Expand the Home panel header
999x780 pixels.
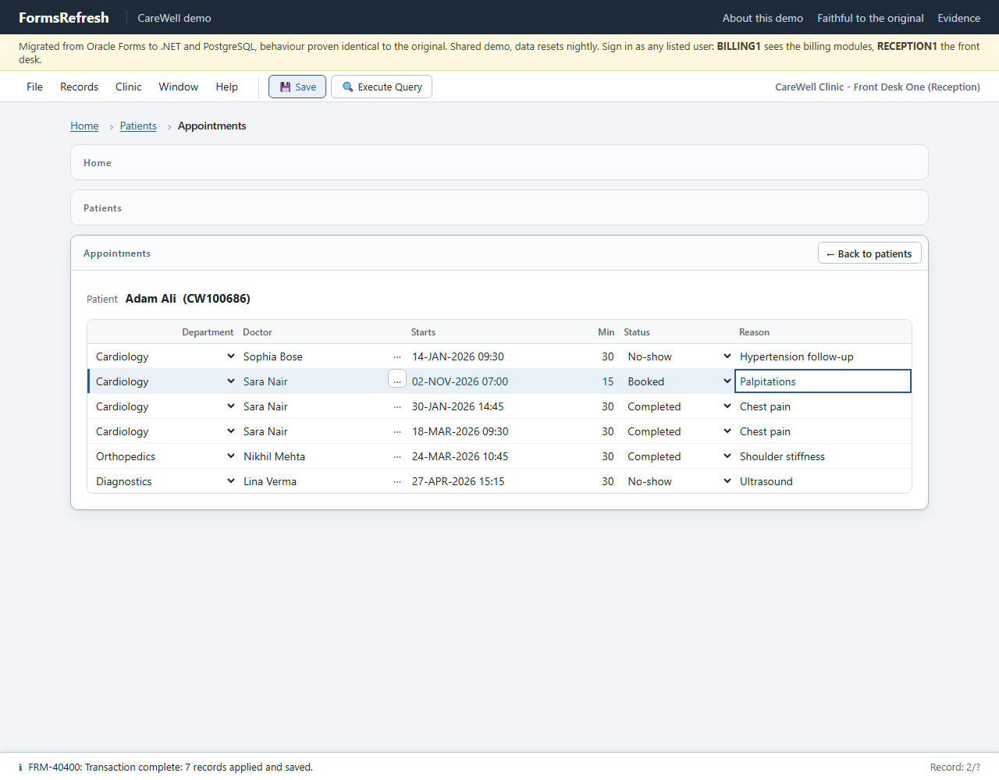(499, 162)
